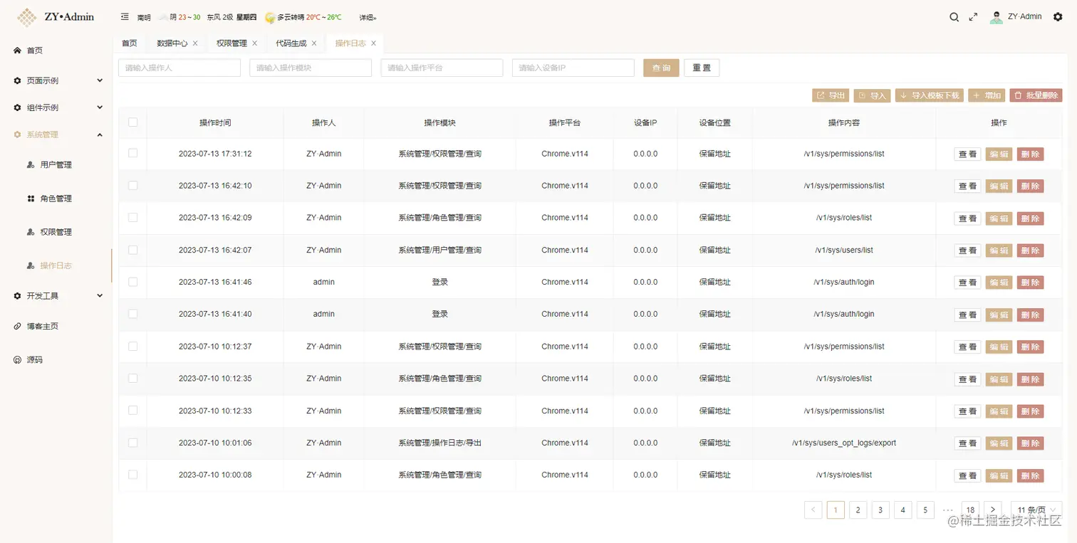Click the ZY•Admin logo in top left
Screen dimensions: 1077x543
[x=56, y=16]
